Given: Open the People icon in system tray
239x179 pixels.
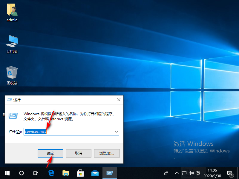Looking at the screenshot, I should [166, 173].
